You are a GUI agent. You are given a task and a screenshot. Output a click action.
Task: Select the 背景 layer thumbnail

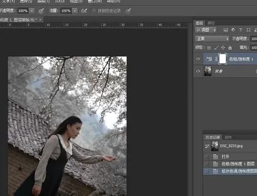tap(208, 71)
